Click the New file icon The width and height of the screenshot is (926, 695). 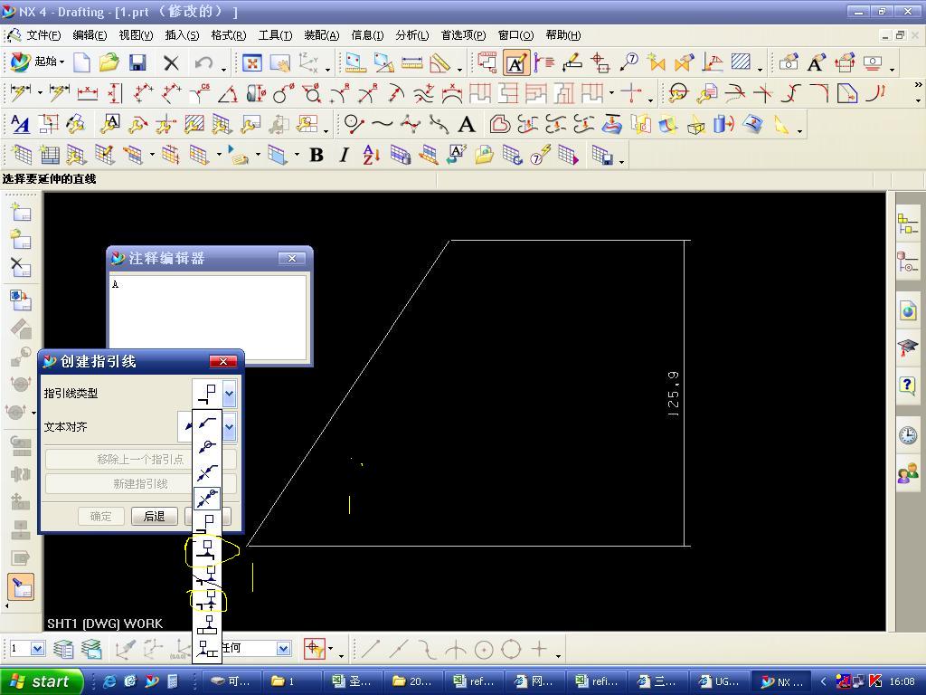(x=81, y=62)
